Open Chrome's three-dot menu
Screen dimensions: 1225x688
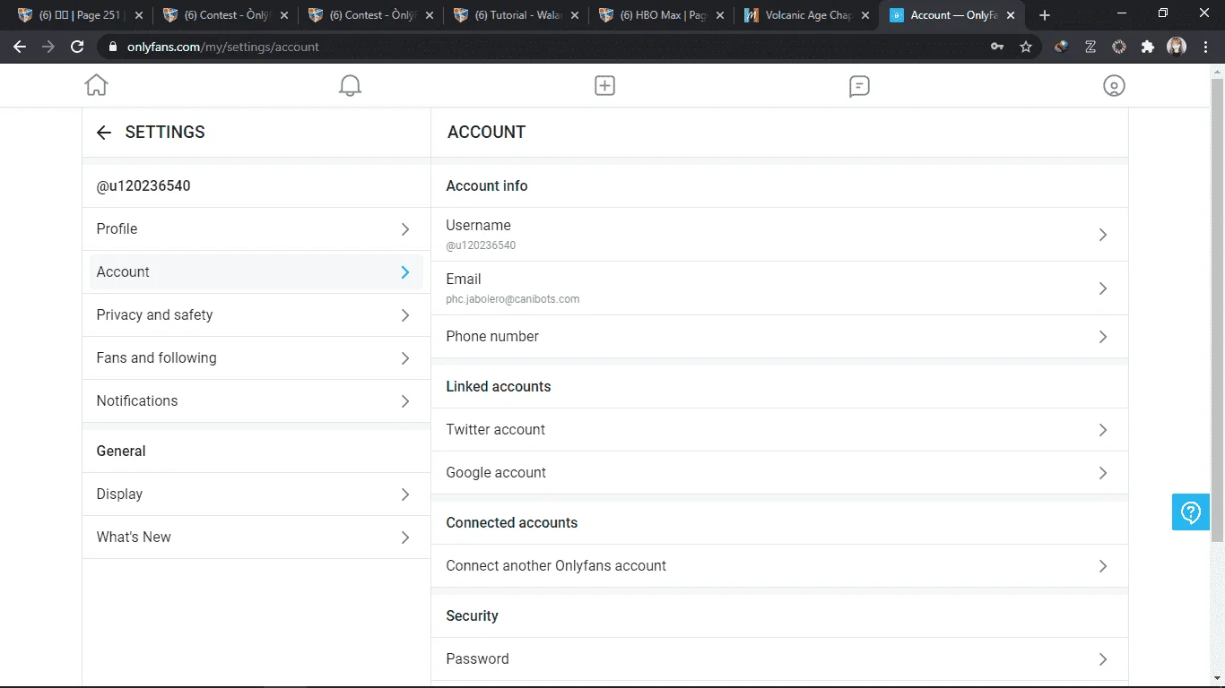point(1205,47)
